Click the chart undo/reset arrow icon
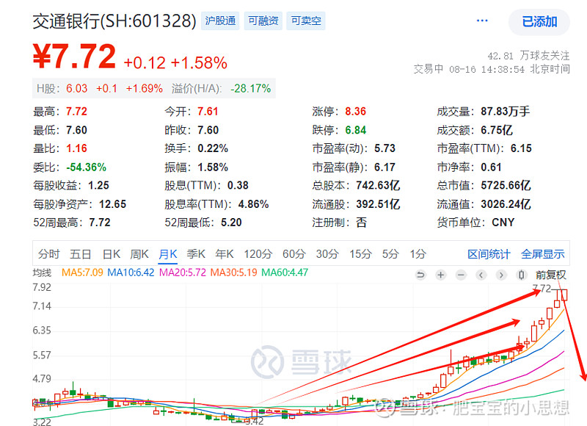Image resolution: width=587 pixels, height=426 pixels. tap(420, 275)
